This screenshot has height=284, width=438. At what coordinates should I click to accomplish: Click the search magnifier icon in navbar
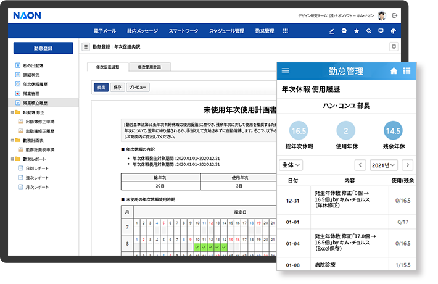coord(369,31)
